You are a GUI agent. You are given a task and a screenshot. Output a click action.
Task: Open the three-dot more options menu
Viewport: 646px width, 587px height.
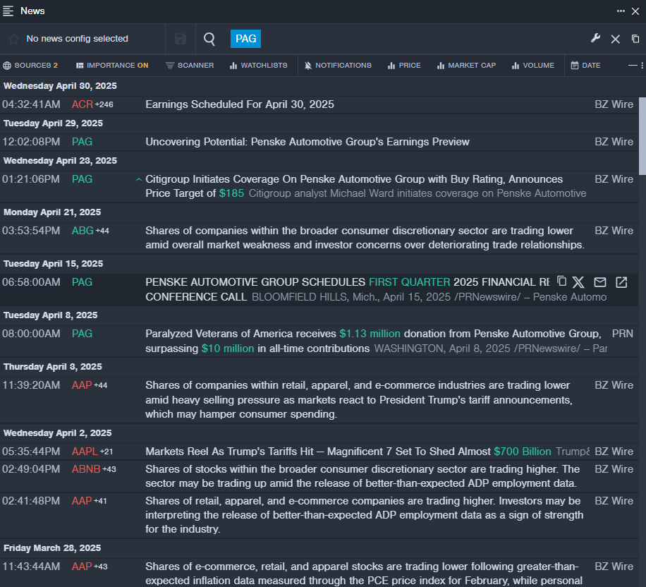point(621,11)
